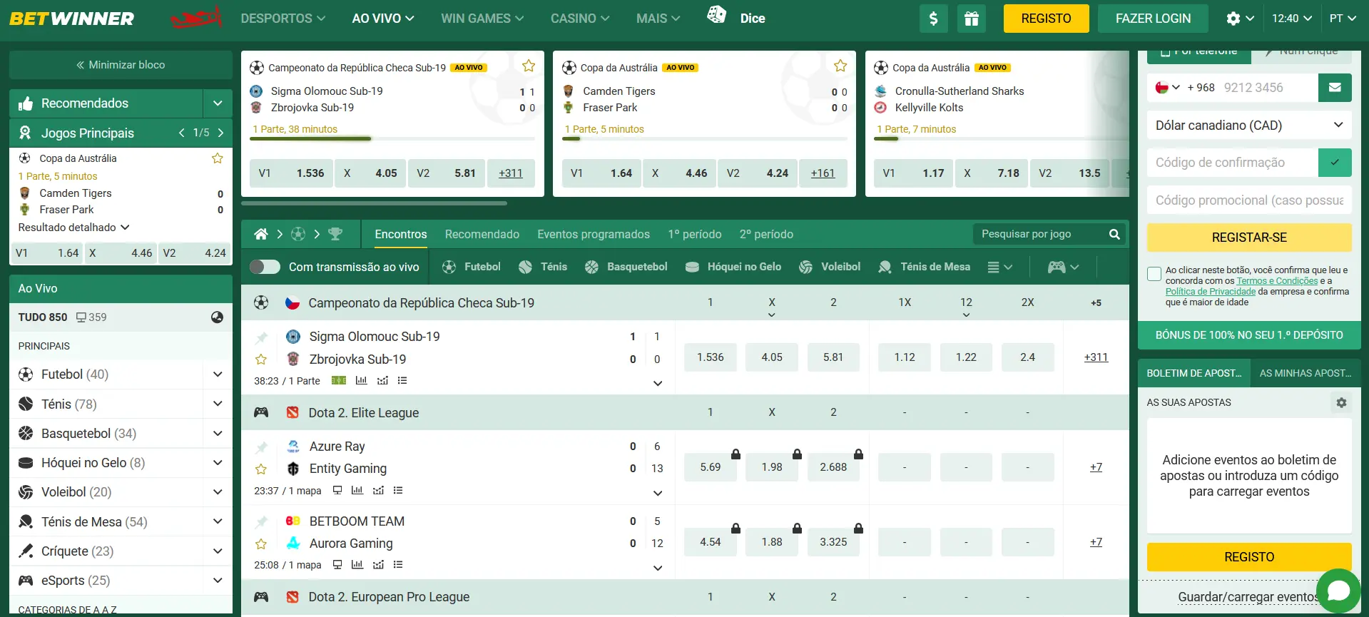Open the dollar deposit icon
The image size is (1369, 617).
click(x=933, y=19)
